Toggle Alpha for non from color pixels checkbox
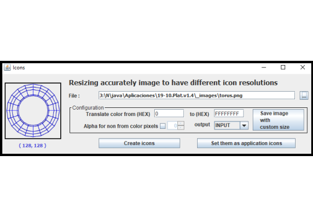This screenshot has height=217, width=313. click(163, 126)
